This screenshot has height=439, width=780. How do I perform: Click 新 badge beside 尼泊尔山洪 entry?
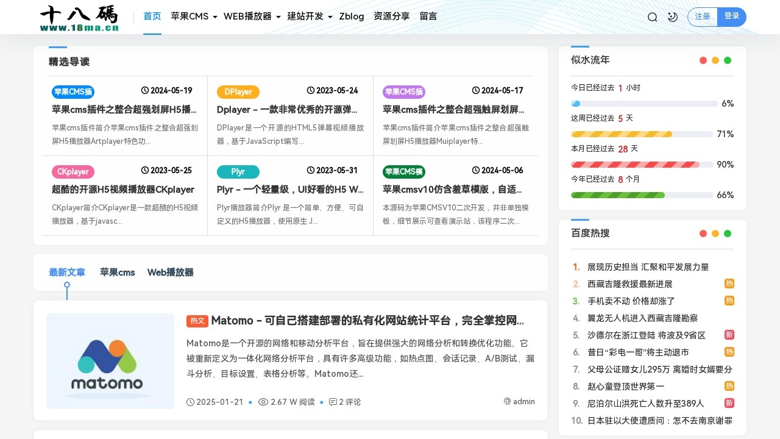coord(729,403)
